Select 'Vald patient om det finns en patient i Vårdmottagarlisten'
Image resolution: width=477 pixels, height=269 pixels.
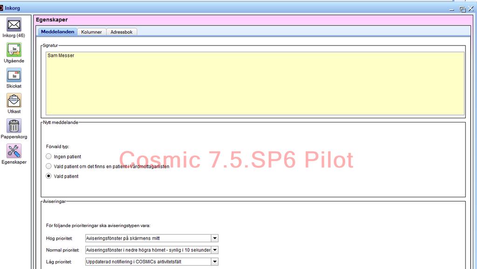click(48, 166)
